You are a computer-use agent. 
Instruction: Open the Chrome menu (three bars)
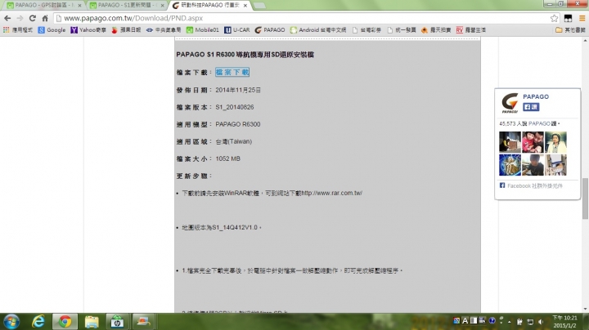tap(582, 18)
